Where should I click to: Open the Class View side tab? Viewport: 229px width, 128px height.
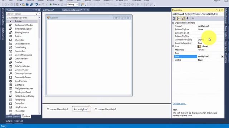tap(226, 46)
